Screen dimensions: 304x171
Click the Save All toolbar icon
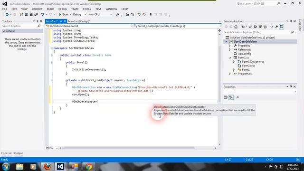36,15
